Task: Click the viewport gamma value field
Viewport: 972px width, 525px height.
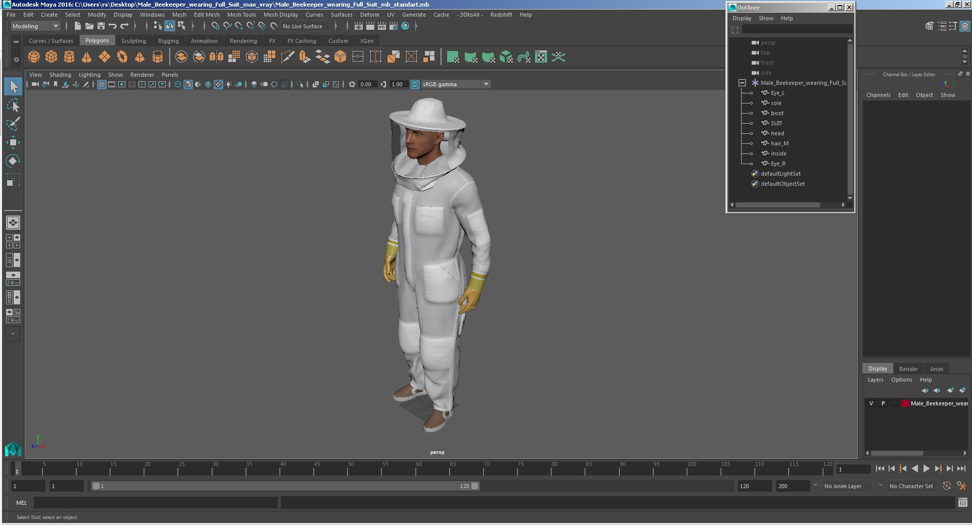Action: [398, 84]
